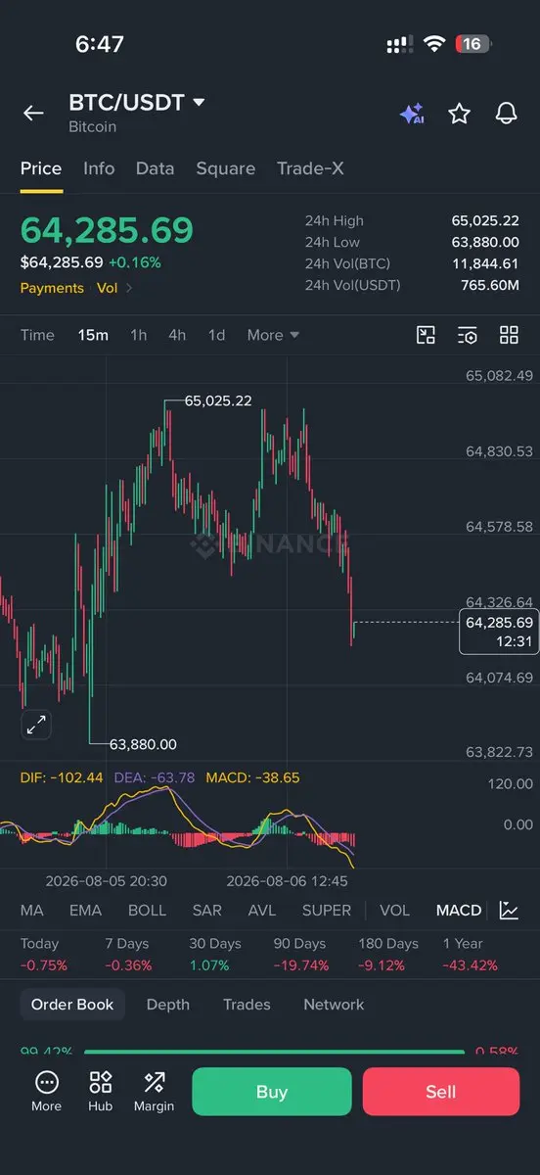The height and width of the screenshot is (1175, 540).
Task: Toggle the SUPER indicator
Action: click(327, 911)
